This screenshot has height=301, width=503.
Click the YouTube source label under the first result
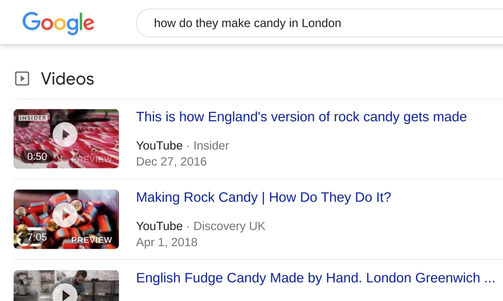(159, 145)
